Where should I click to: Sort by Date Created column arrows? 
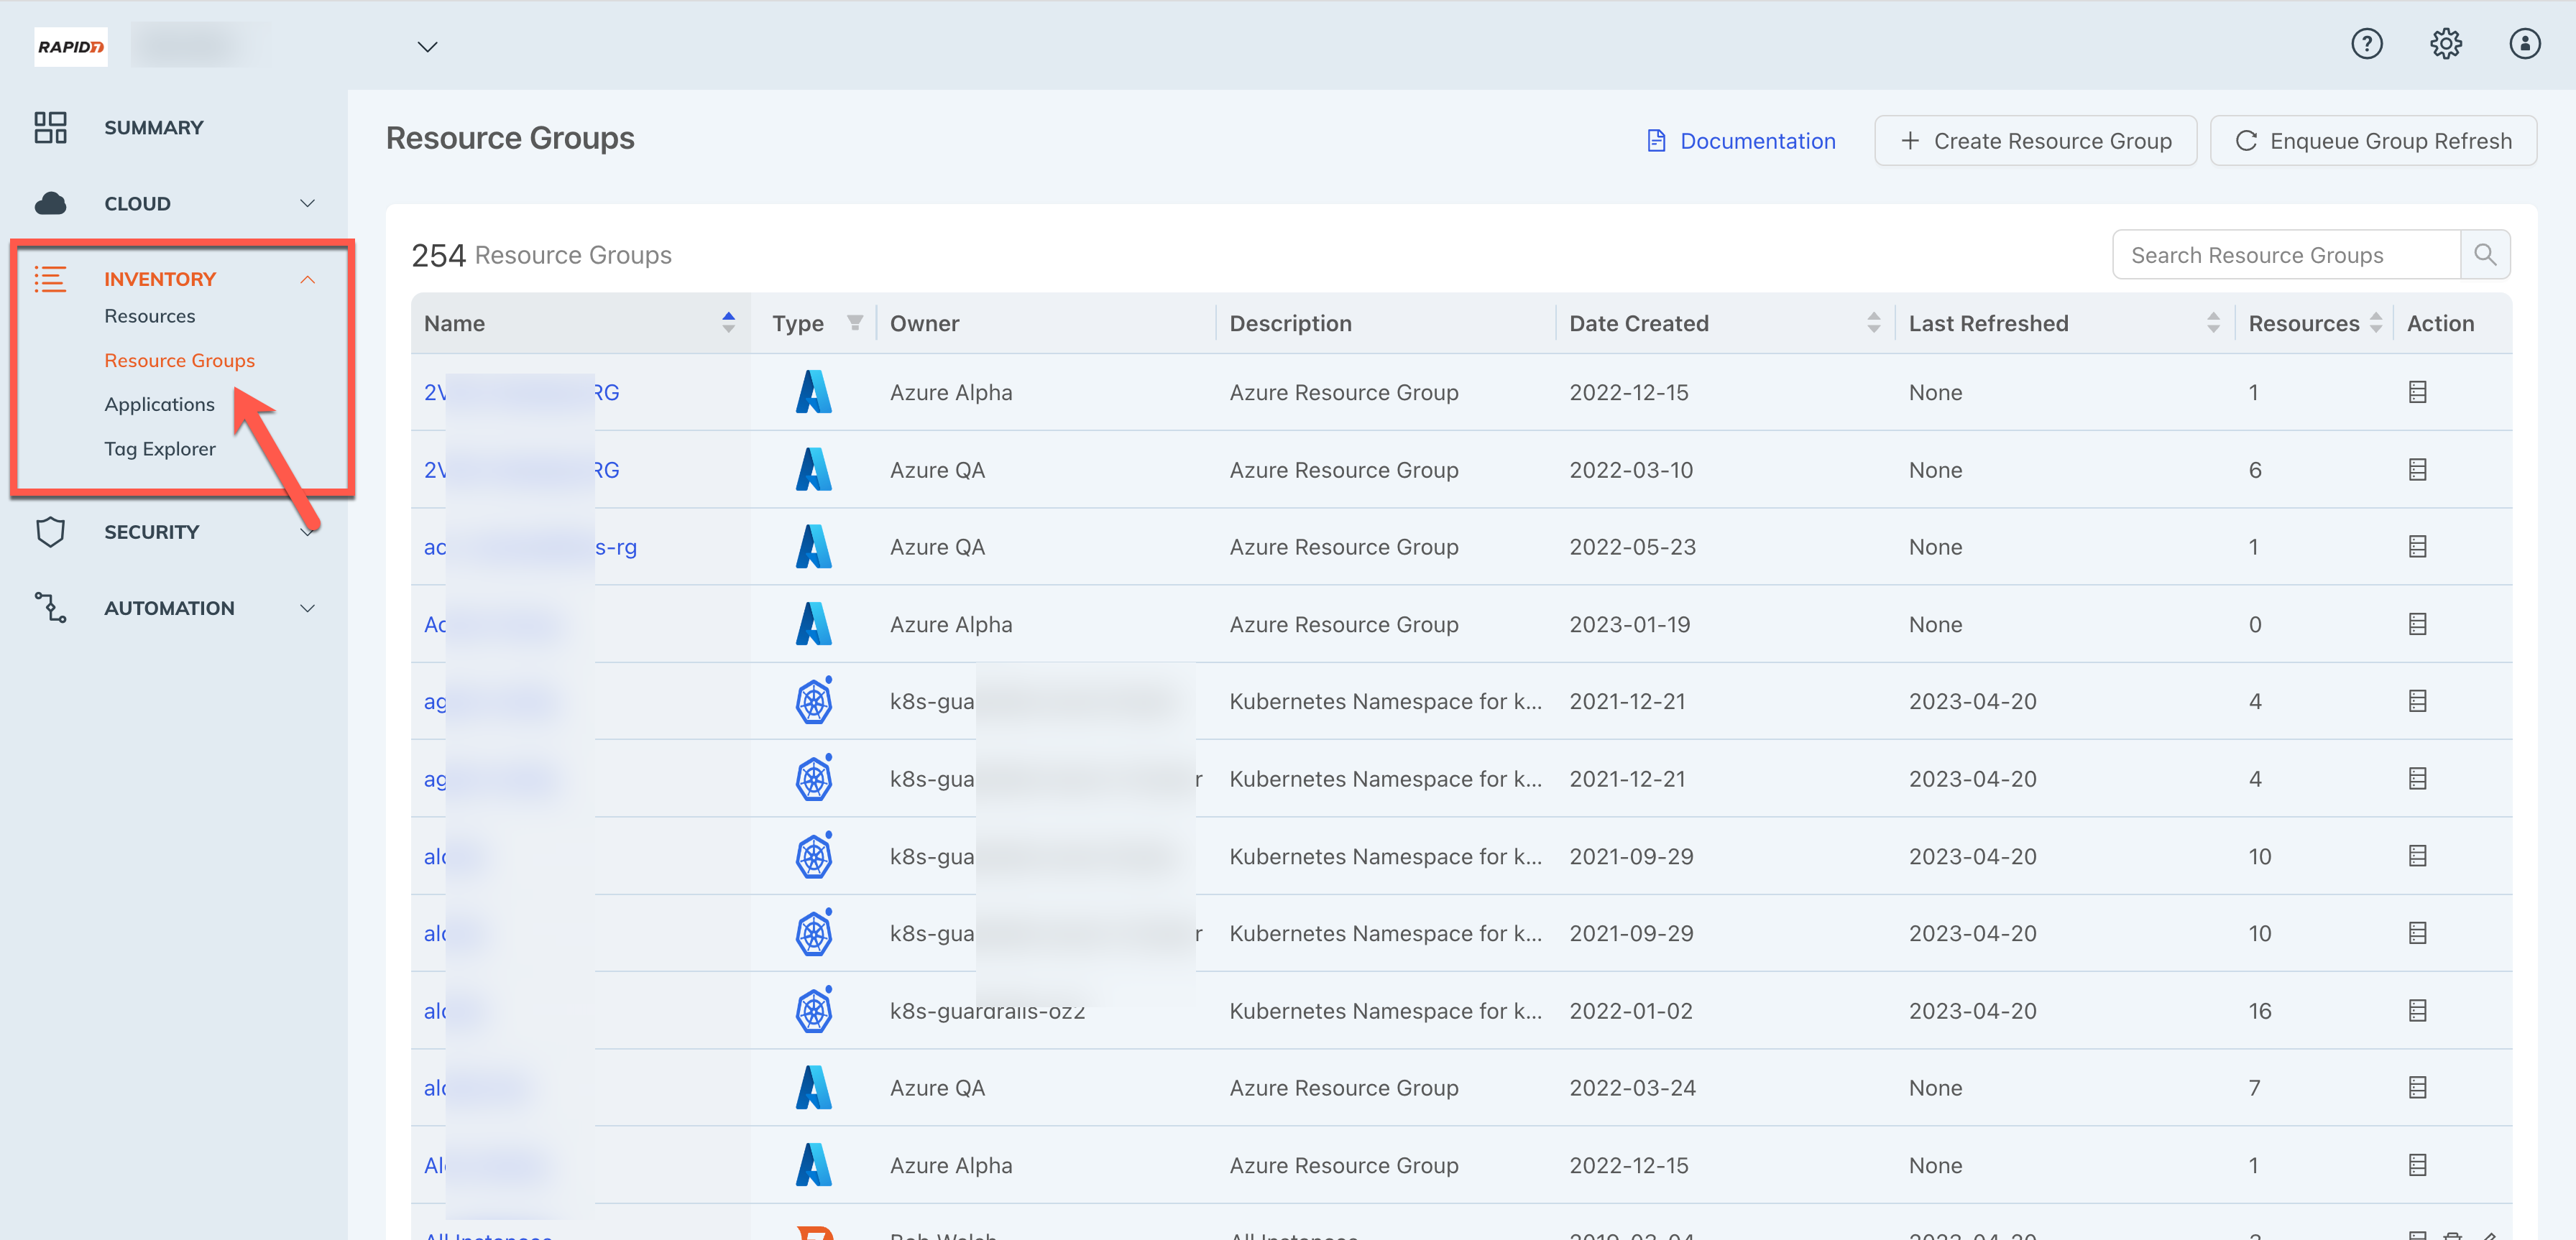[1873, 323]
